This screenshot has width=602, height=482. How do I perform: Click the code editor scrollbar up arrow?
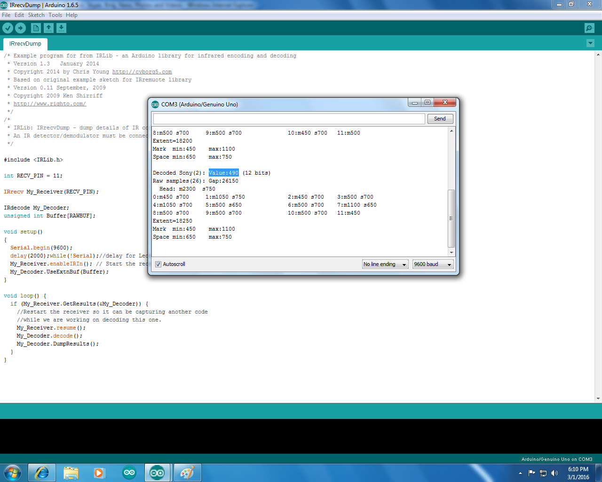(598, 54)
